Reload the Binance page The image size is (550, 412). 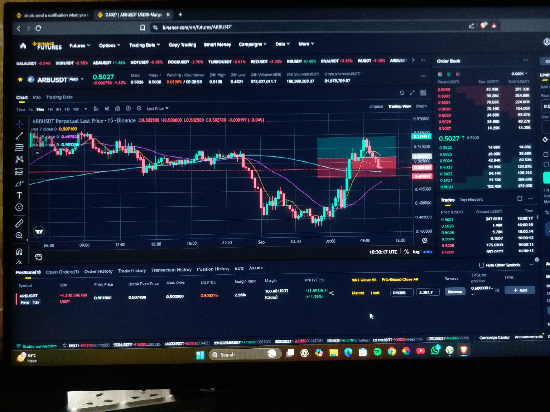38,28
